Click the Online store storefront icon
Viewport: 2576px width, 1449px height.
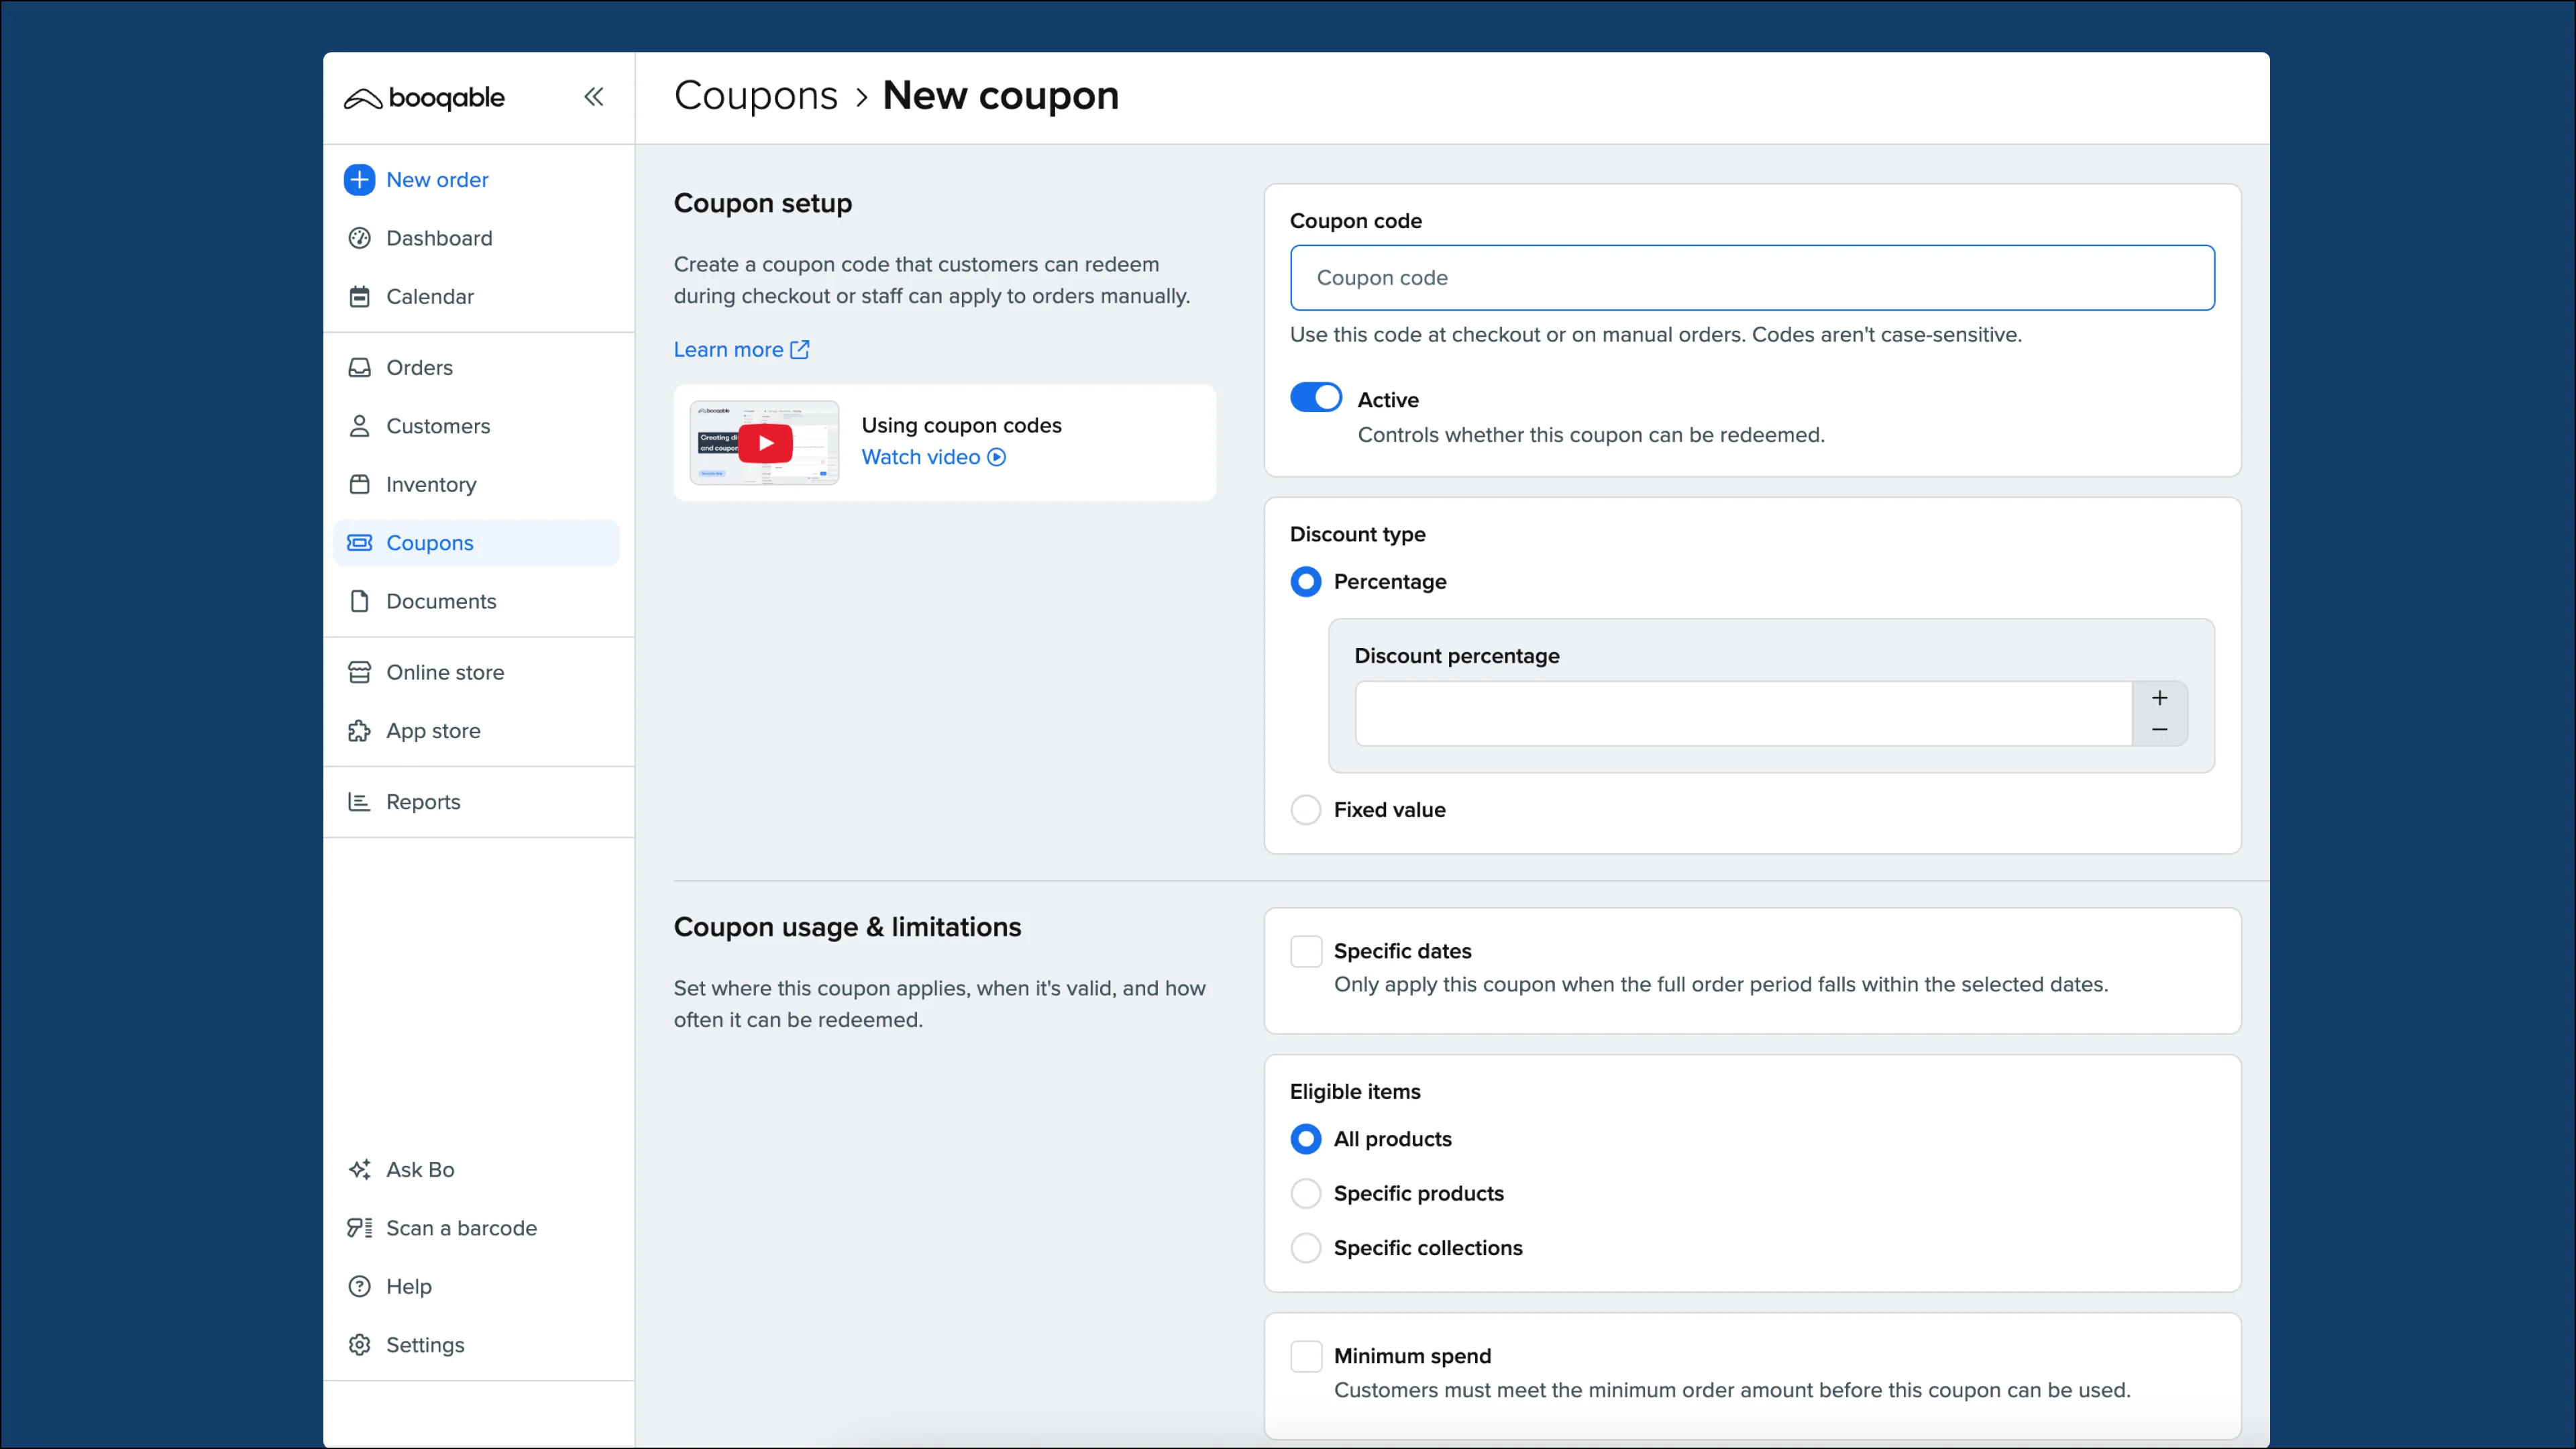pyautogui.click(x=359, y=673)
